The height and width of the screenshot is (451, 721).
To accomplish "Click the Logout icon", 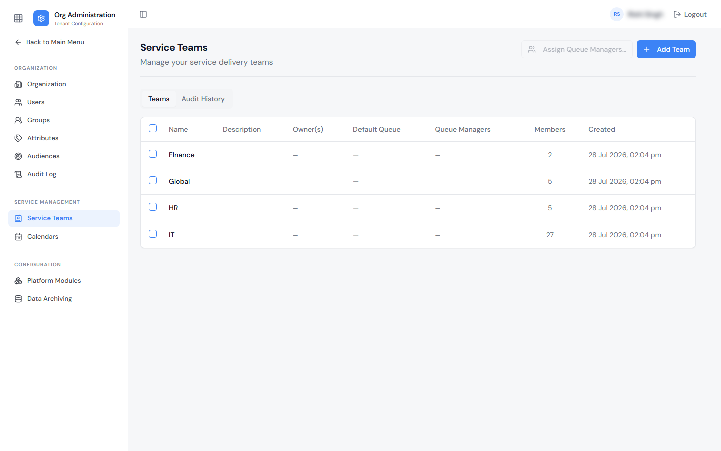I will point(677,14).
